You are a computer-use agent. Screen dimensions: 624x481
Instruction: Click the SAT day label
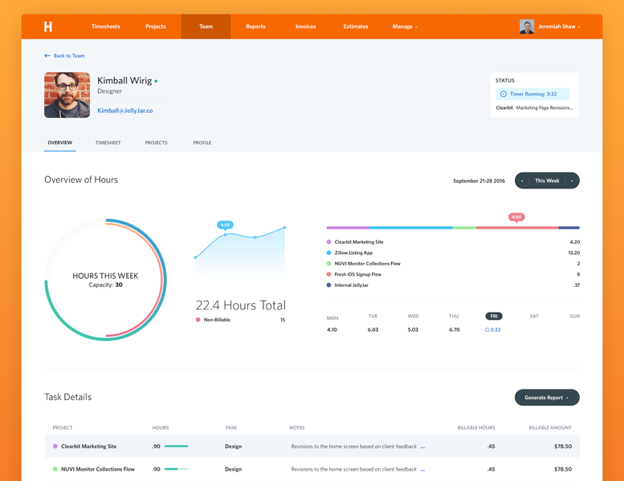click(534, 316)
